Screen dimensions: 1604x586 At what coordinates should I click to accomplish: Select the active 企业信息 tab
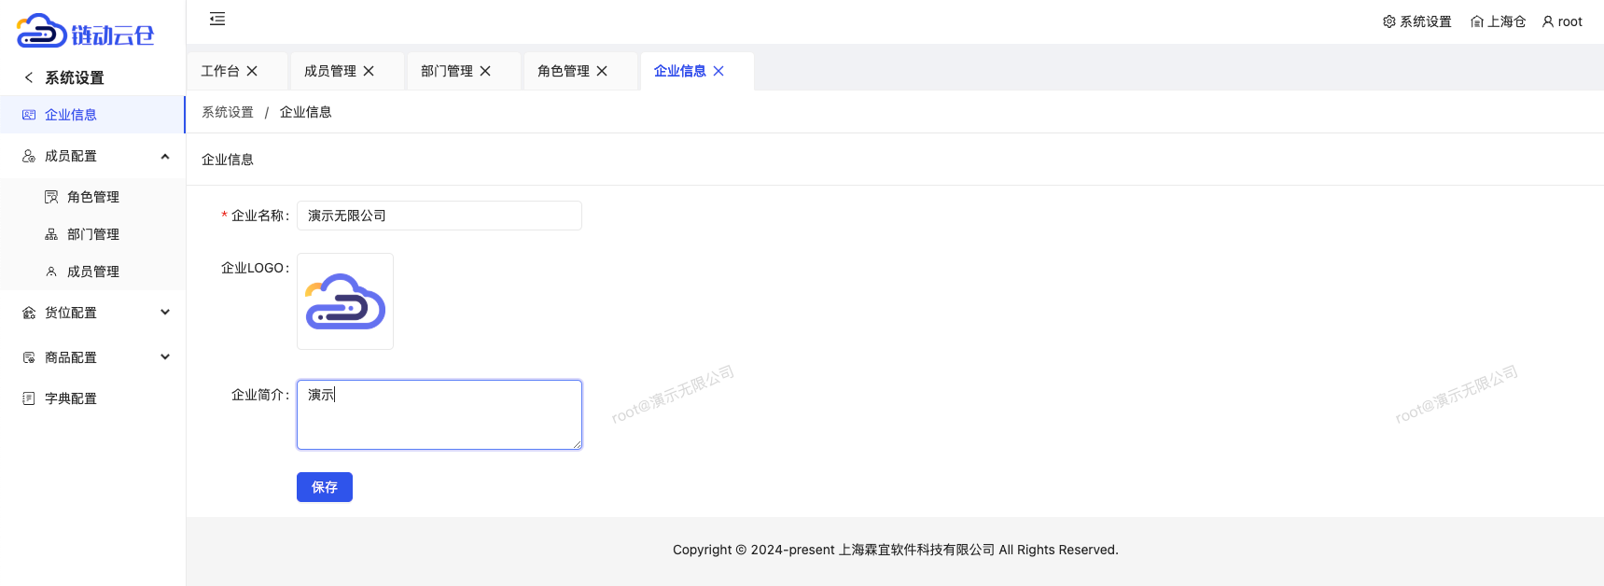[x=680, y=71]
